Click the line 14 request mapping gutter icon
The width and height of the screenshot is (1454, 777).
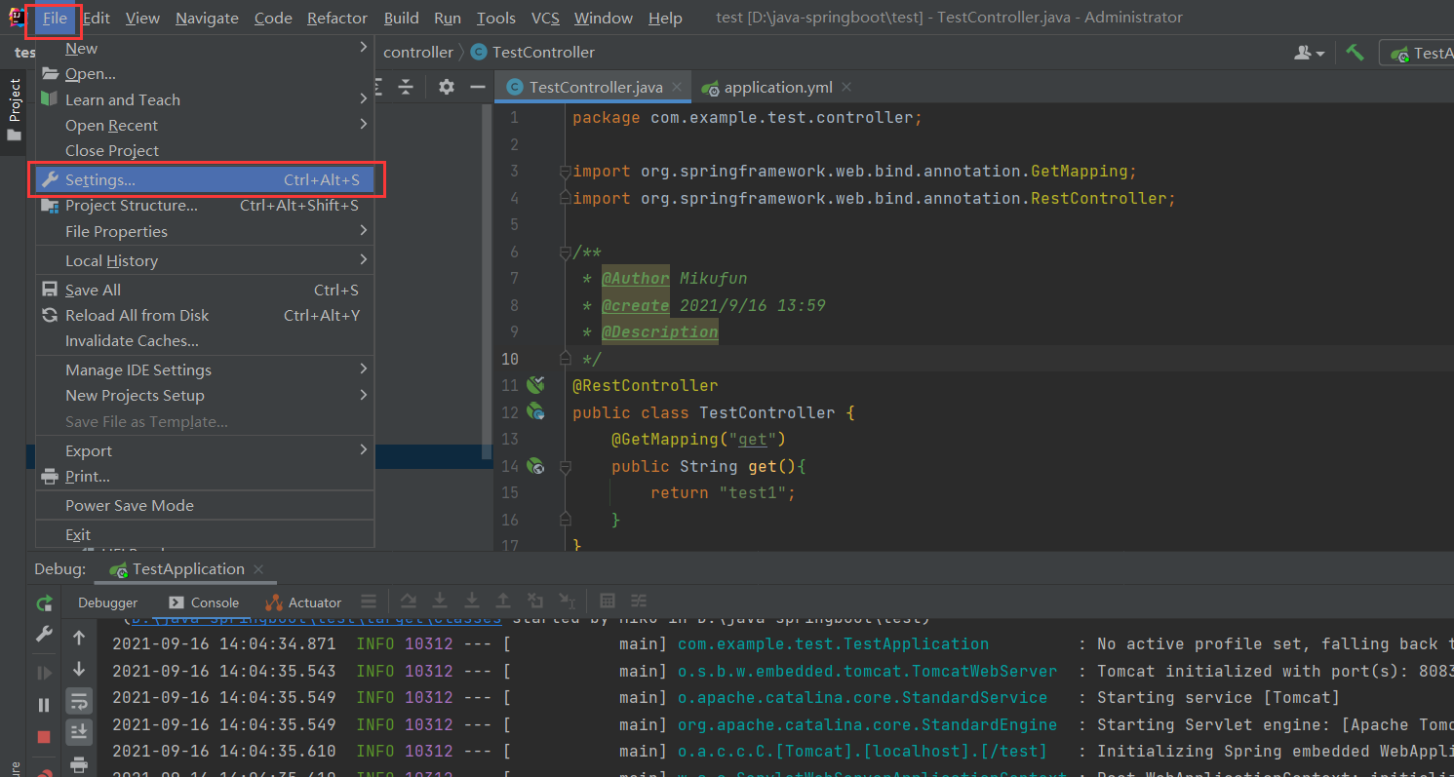[x=535, y=466]
